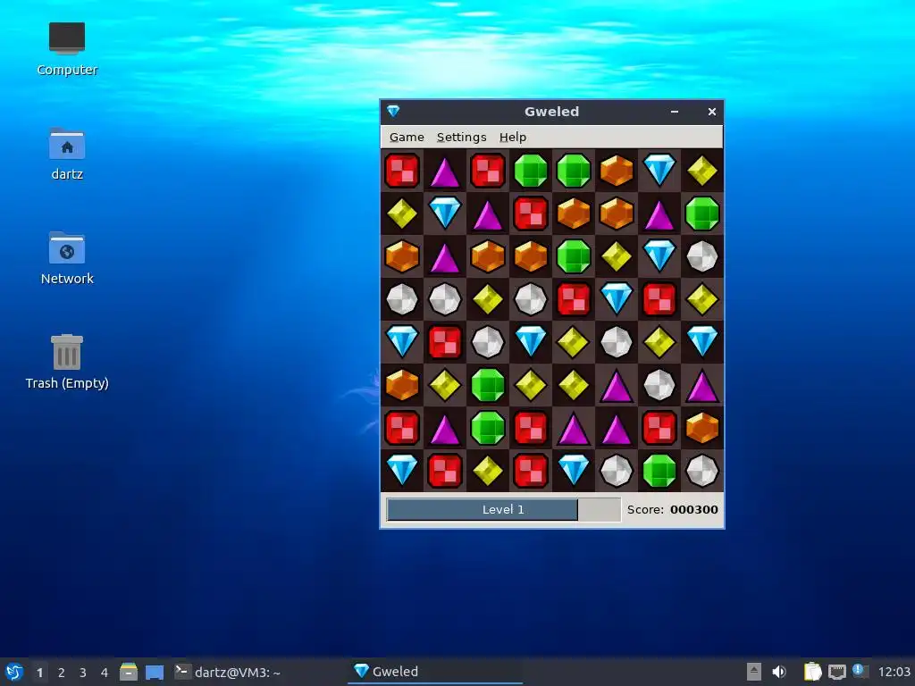Switch to workspace 3
The height and width of the screenshot is (686, 915).
tap(83, 673)
